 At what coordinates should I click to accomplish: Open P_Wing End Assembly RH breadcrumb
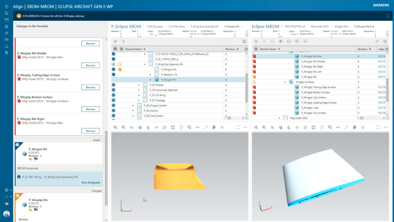[204, 27]
